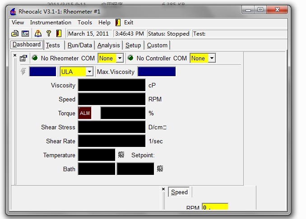
Task: Click the first black Bath readout
Action: (97, 169)
